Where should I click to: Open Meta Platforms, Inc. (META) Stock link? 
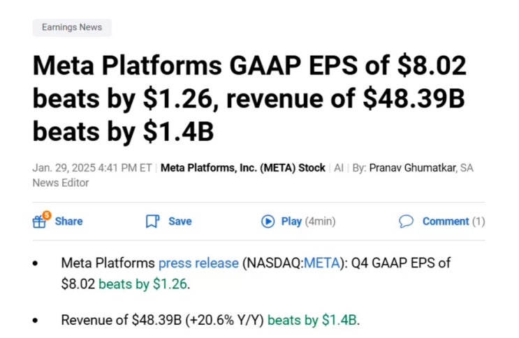point(243,168)
